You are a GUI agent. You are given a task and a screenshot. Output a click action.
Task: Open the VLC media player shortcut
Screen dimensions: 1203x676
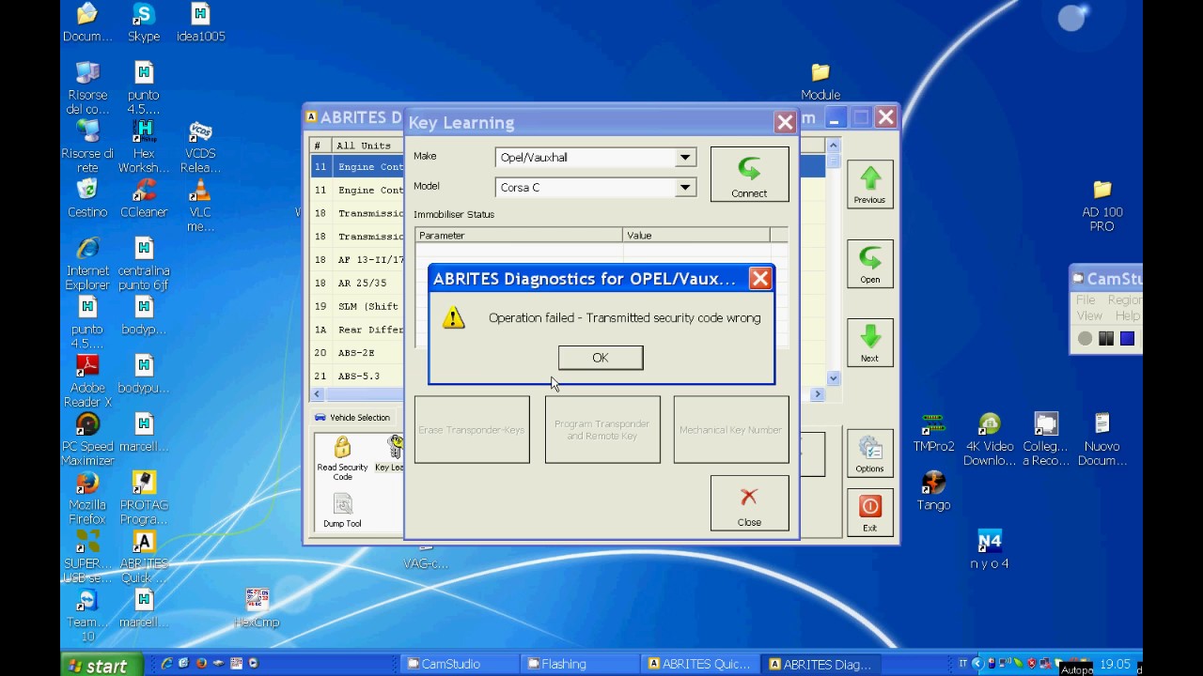[200, 205]
